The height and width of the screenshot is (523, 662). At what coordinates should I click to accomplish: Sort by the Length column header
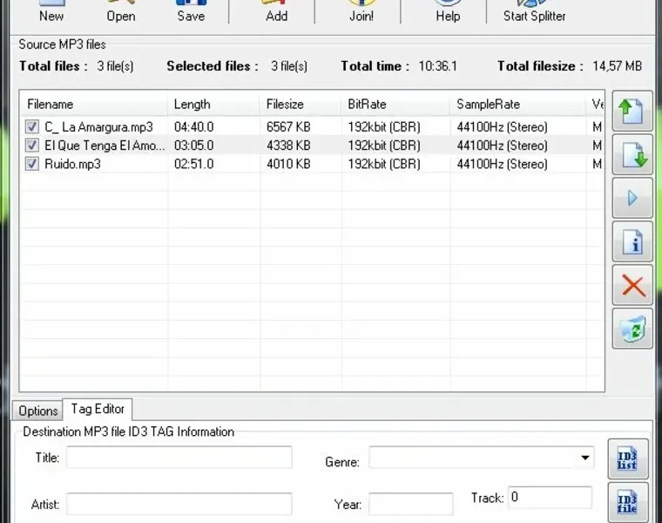213,105
